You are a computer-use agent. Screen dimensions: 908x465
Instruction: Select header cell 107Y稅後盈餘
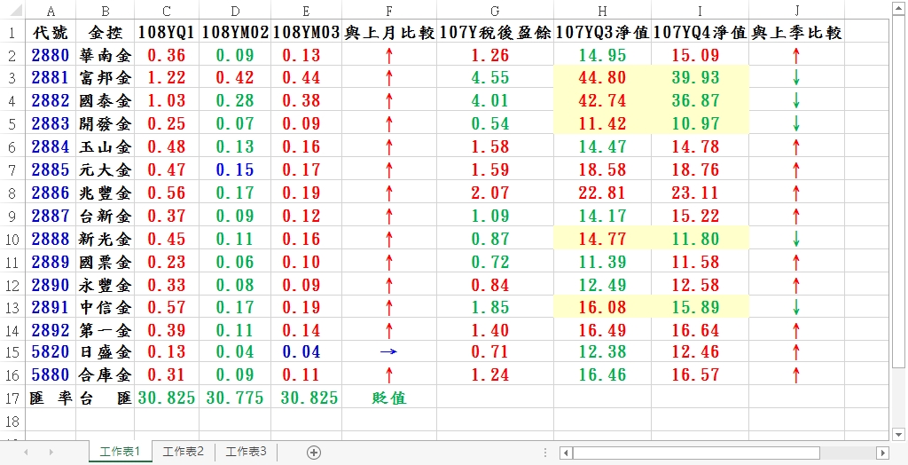click(495, 33)
